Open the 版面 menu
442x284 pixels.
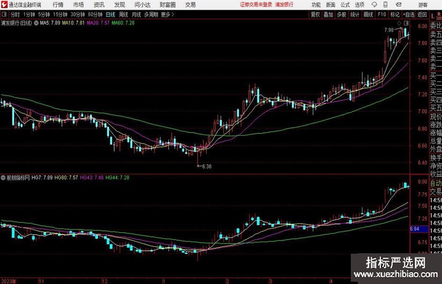(x=330, y=5)
